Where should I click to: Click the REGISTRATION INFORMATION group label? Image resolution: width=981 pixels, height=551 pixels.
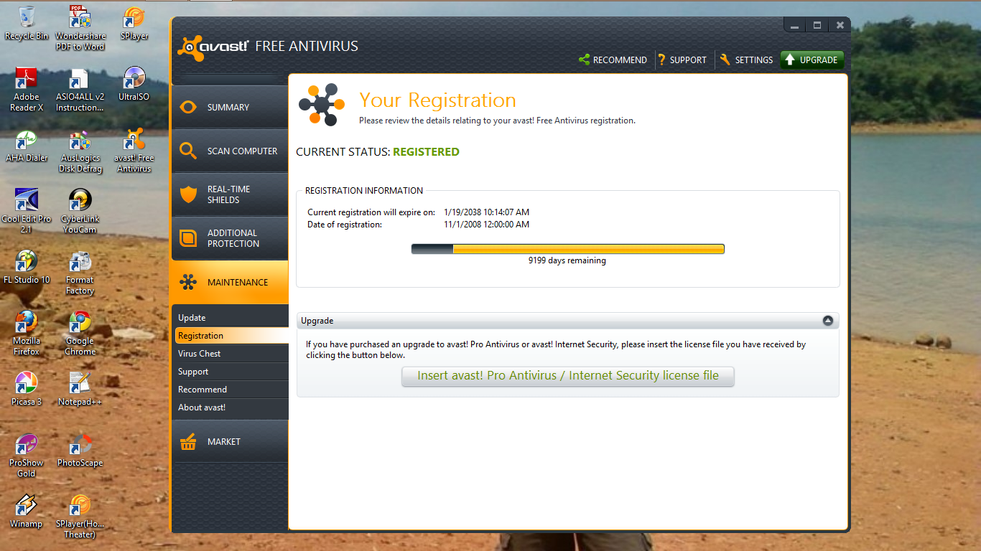[x=364, y=191]
